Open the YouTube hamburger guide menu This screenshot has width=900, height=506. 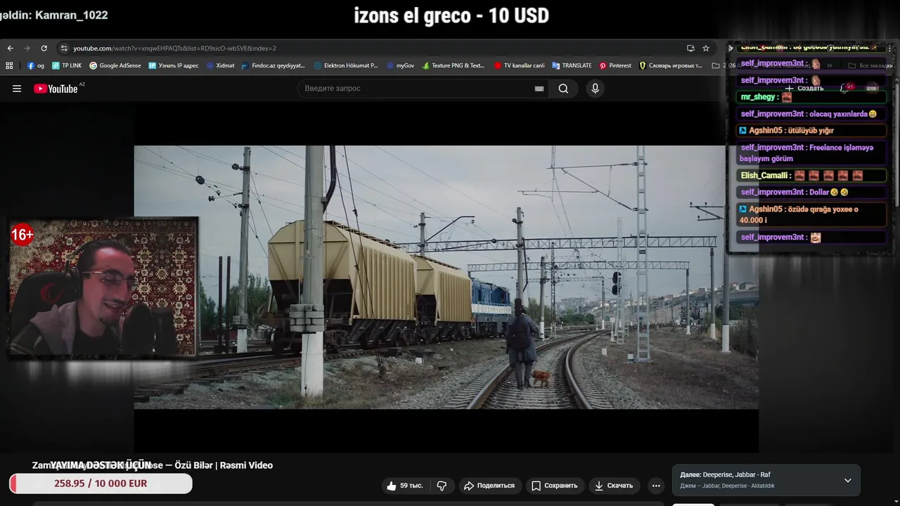point(17,89)
